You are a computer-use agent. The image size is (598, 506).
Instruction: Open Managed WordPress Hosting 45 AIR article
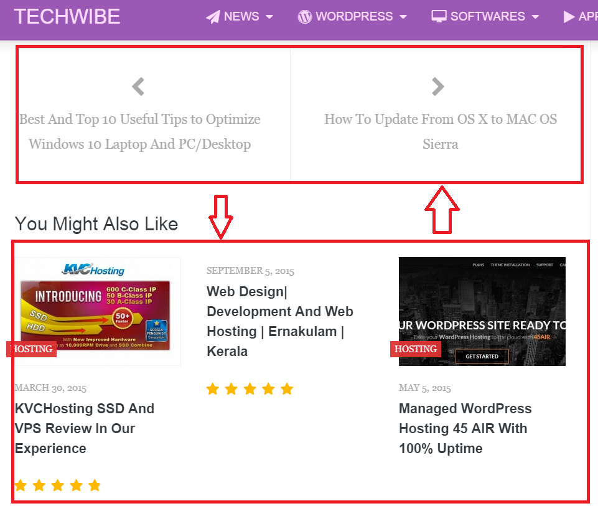pyautogui.click(x=465, y=428)
